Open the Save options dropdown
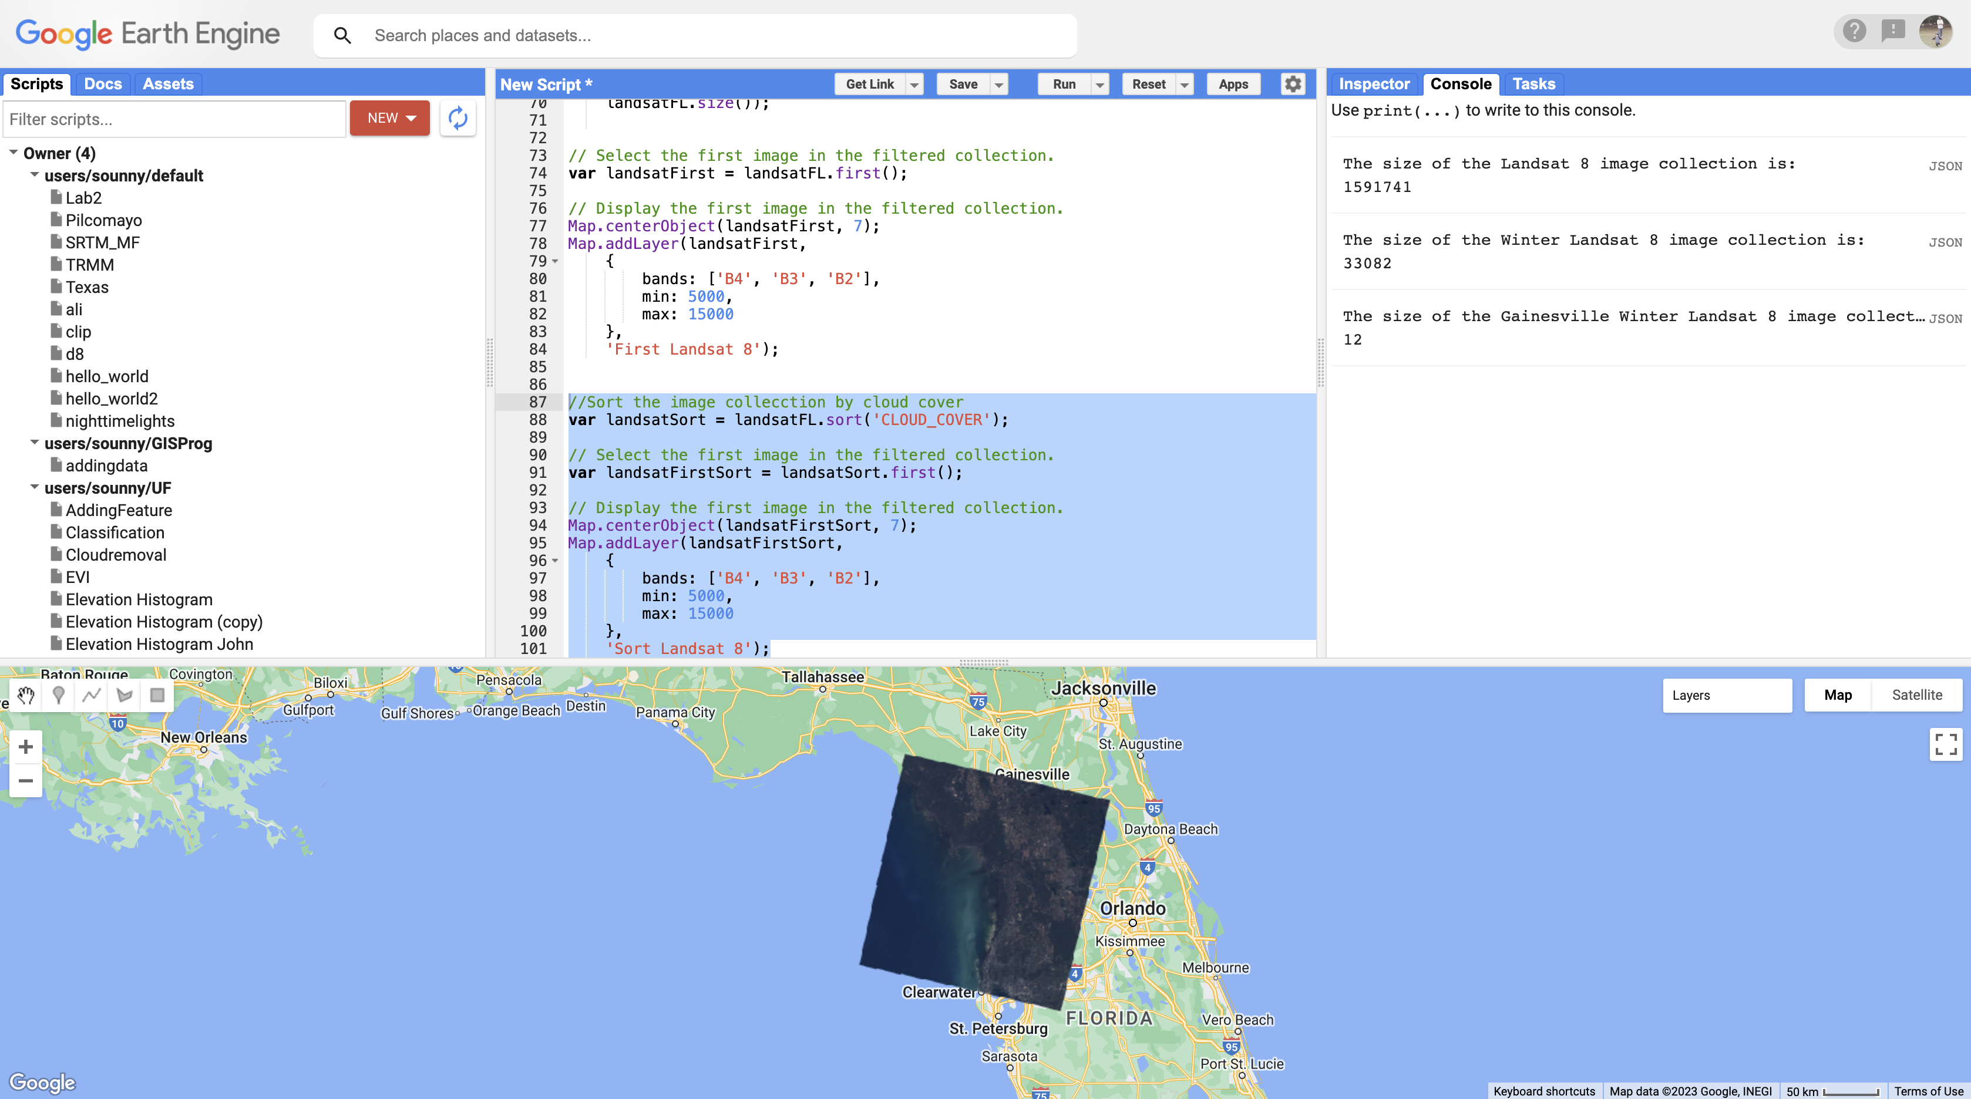Screen dimensions: 1971x1099 (998, 84)
